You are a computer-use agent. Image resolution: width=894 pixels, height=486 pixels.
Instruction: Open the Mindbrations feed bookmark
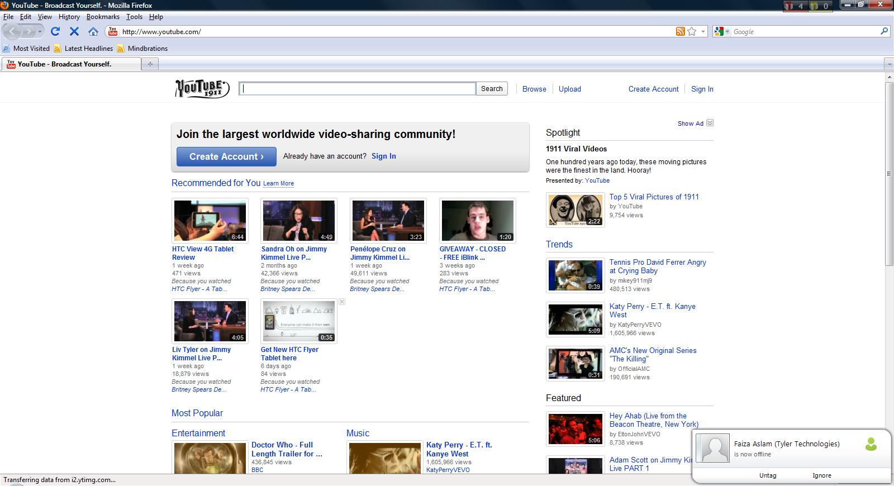coord(142,49)
